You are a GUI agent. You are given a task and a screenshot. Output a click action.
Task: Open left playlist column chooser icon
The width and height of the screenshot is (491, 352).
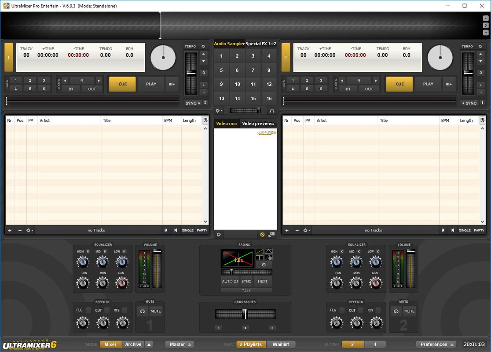205,120
